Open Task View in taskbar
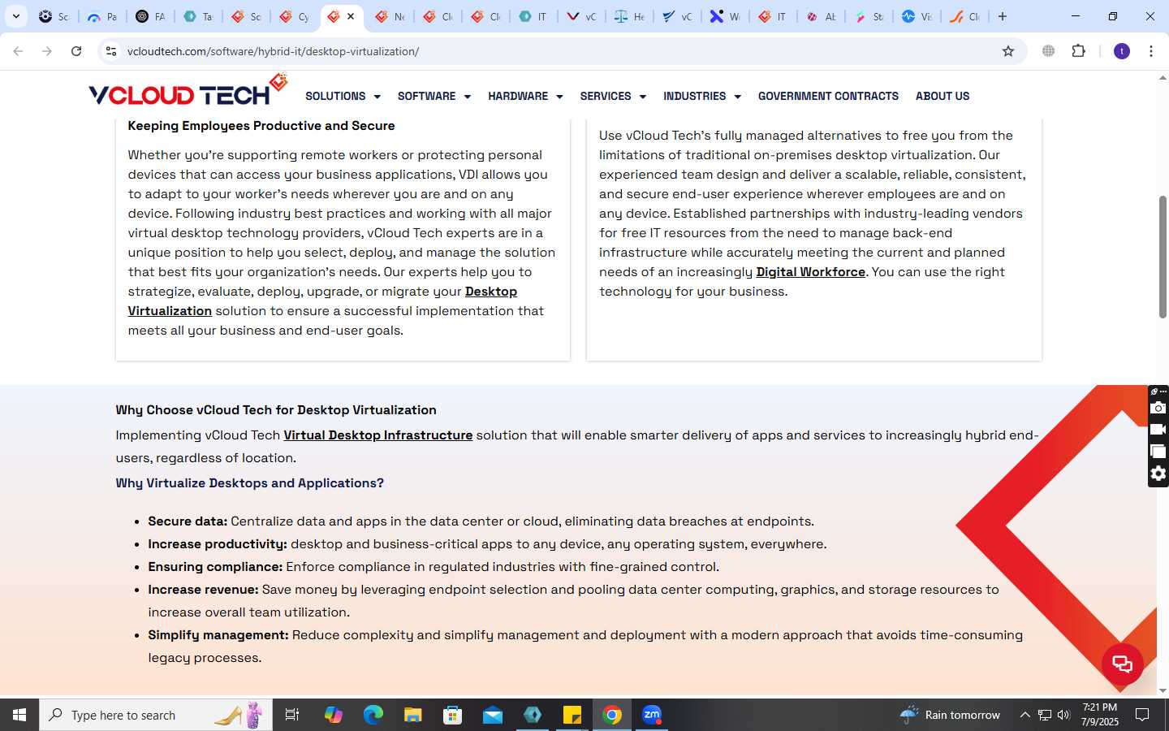The image size is (1169, 731). (292, 715)
